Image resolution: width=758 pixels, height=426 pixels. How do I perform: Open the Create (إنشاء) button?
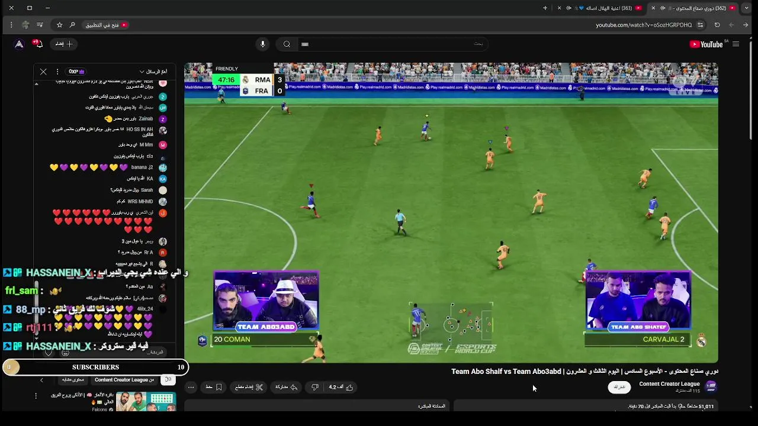pos(64,44)
